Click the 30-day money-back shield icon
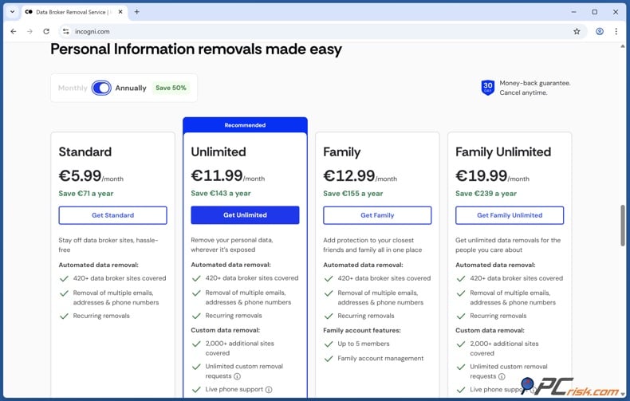630x401 pixels. [487, 87]
